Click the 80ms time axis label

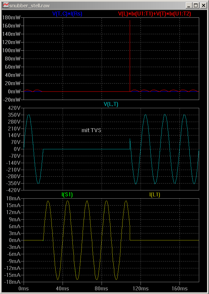coord(102,288)
